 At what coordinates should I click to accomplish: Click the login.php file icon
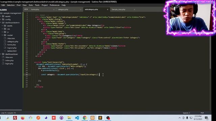click(x=3, y=64)
